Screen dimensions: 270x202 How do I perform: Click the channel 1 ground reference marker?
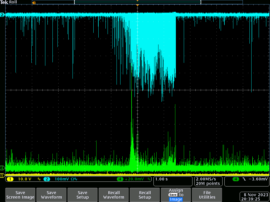coord(2,175)
